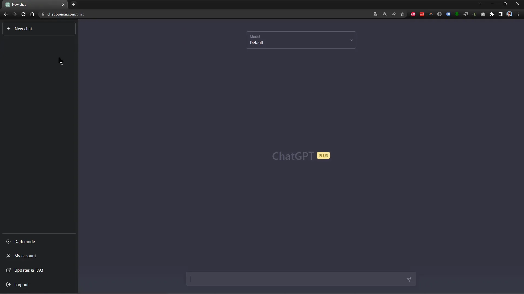Click Updates & FAQ option
524x294 pixels.
pyautogui.click(x=29, y=270)
